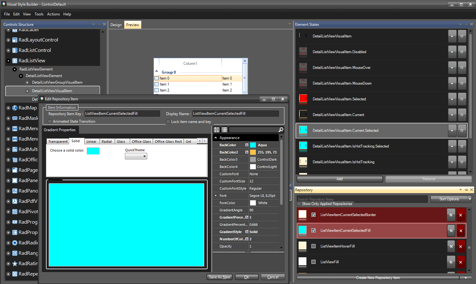This screenshot has height=284, width=476.
Task: Check Lock item name and key
Action: coord(168,121)
